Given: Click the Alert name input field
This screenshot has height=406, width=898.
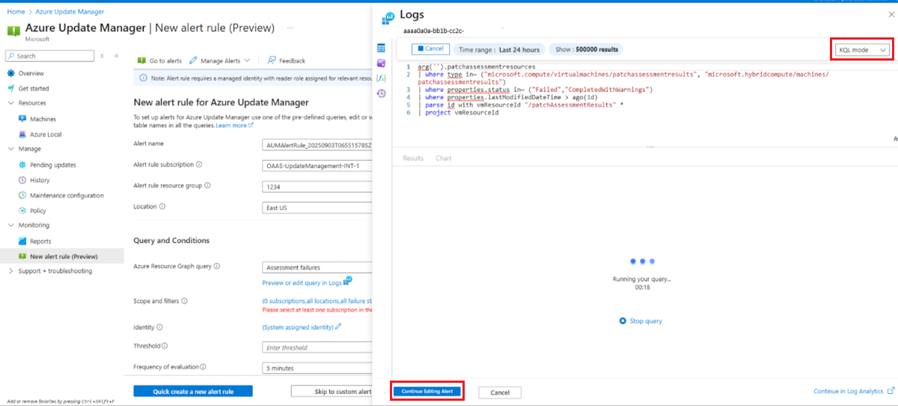Looking at the screenshot, I should pos(317,144).
